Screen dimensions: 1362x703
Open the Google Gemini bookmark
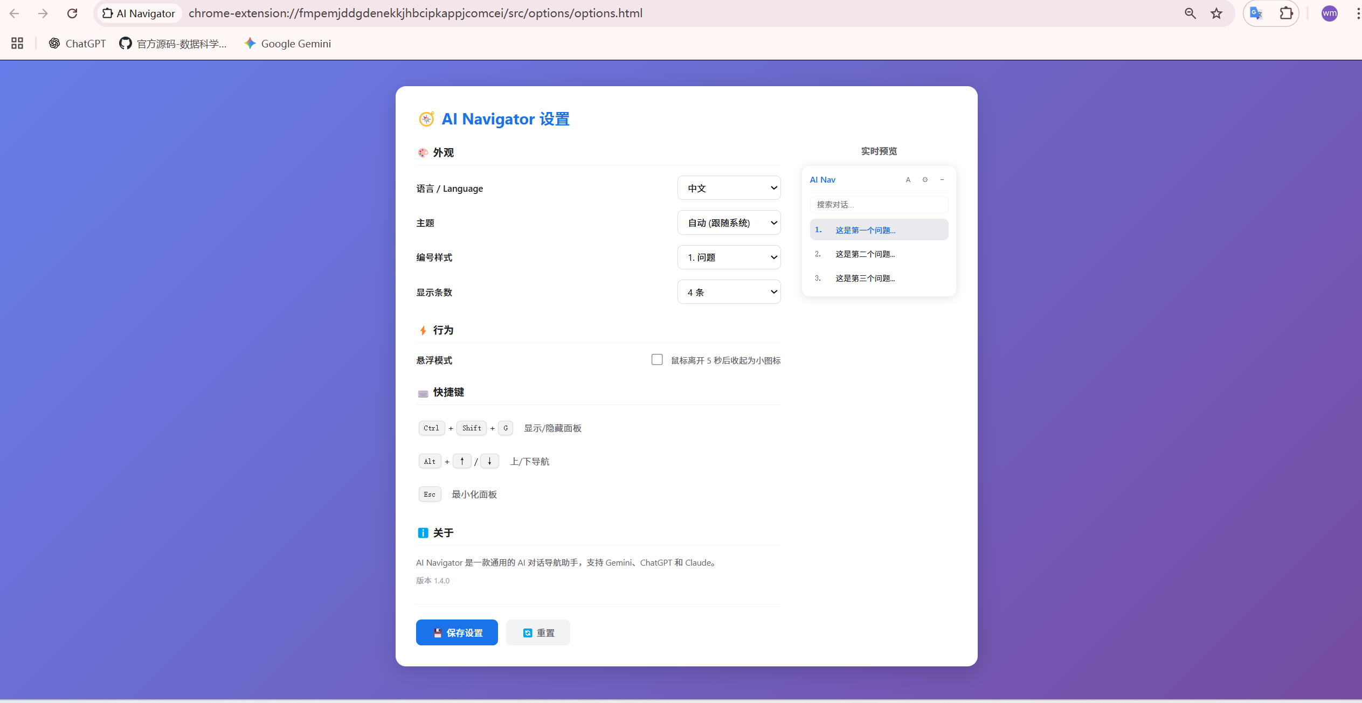(287, 44)
